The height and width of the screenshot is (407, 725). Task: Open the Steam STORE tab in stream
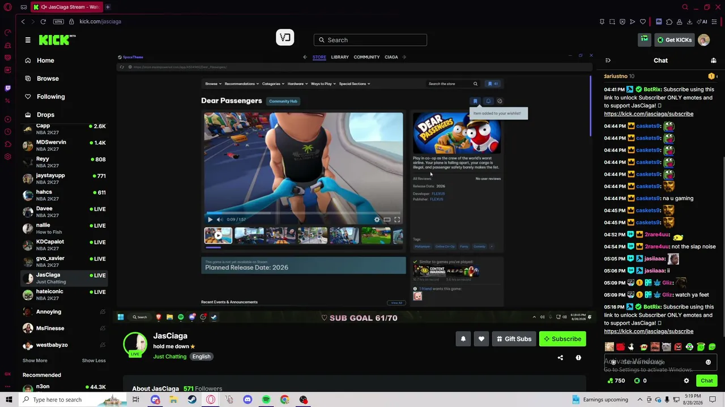click(x=319, y=57)
